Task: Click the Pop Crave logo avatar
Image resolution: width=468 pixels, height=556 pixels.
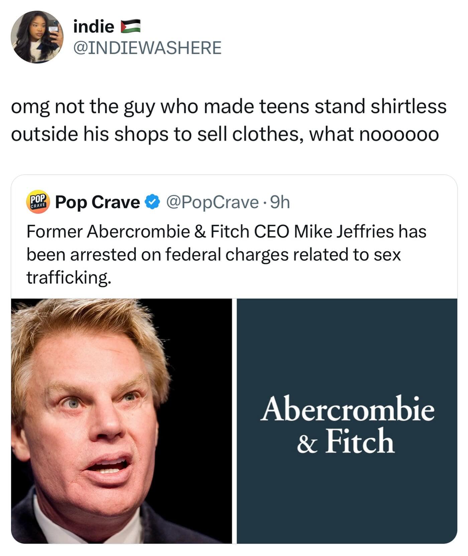Action: (38, 202)
